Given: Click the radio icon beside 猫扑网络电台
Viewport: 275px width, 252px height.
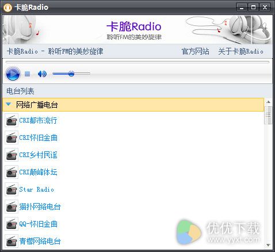Looking at the screenshot, I should pos(12,207).
